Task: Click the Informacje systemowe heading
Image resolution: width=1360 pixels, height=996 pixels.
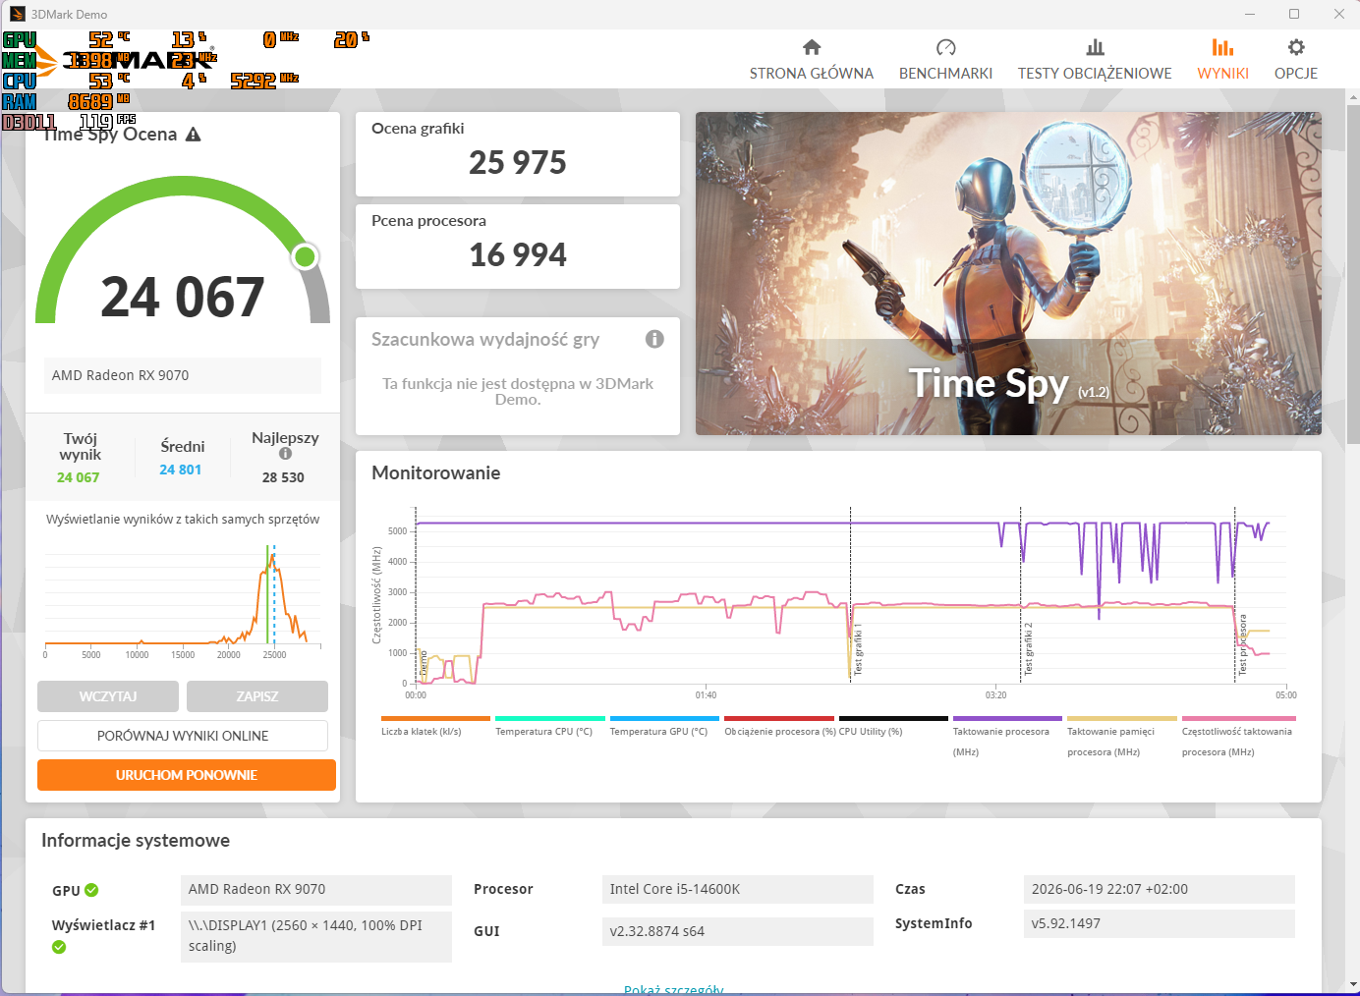Action: click(x=136, y=841)
